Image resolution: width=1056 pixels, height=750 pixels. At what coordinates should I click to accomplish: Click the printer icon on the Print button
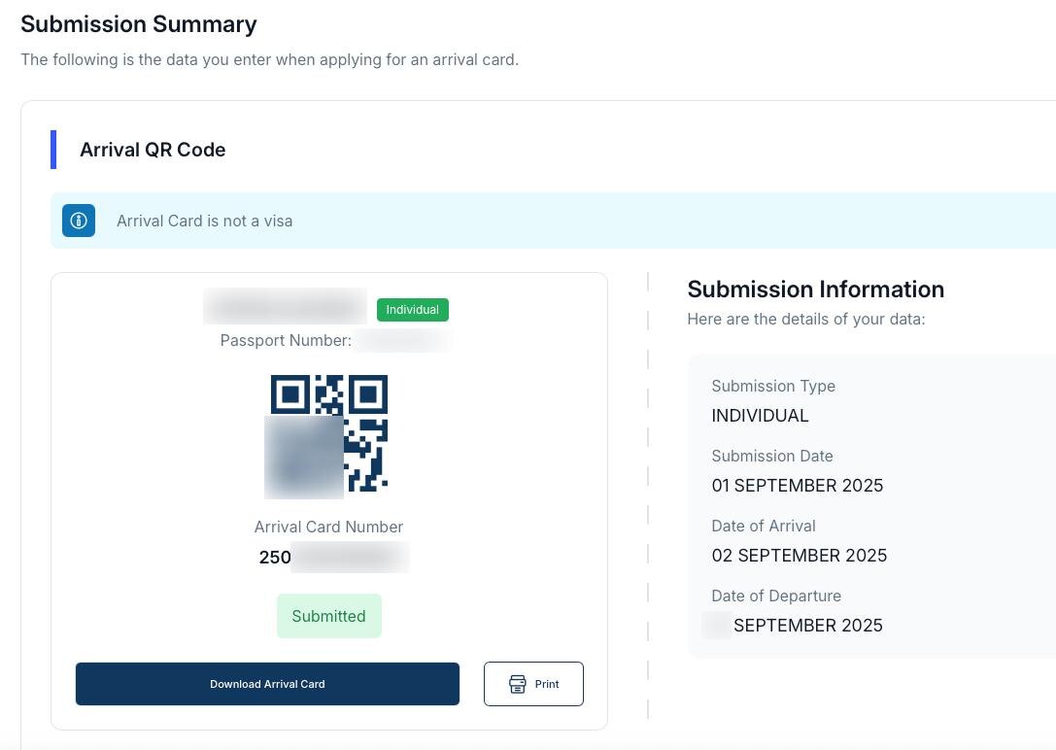pyautogui.click(x=518, y=684)
